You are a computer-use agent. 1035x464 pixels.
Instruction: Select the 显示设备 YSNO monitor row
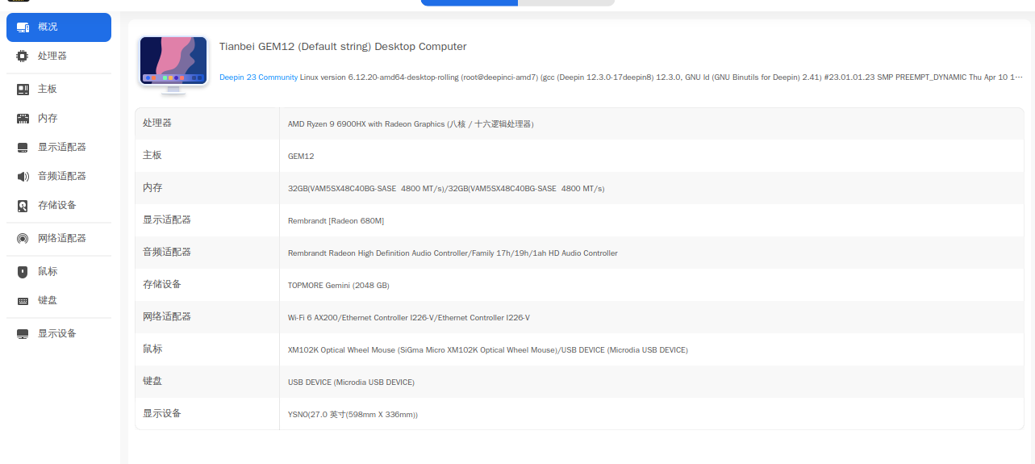pos(579,414)
